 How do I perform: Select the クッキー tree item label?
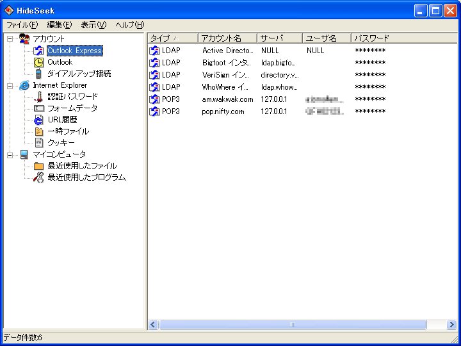click(61, 143)
